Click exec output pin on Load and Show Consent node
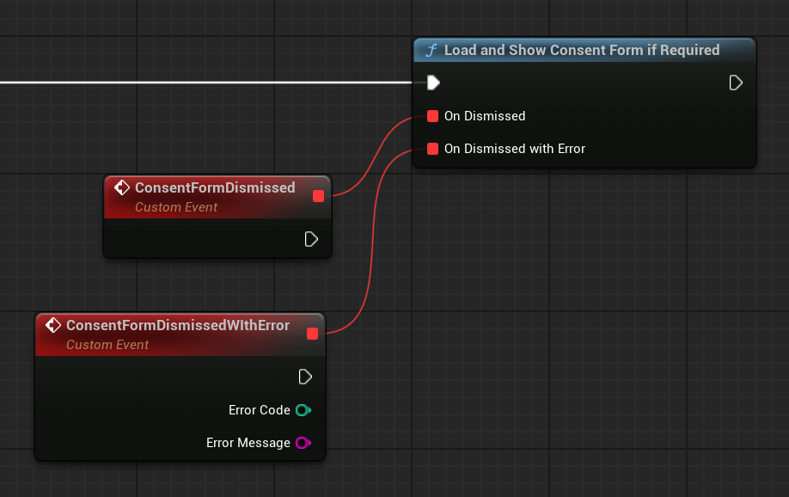Viewport: 789px width, 497px height. tap(736, 83)
